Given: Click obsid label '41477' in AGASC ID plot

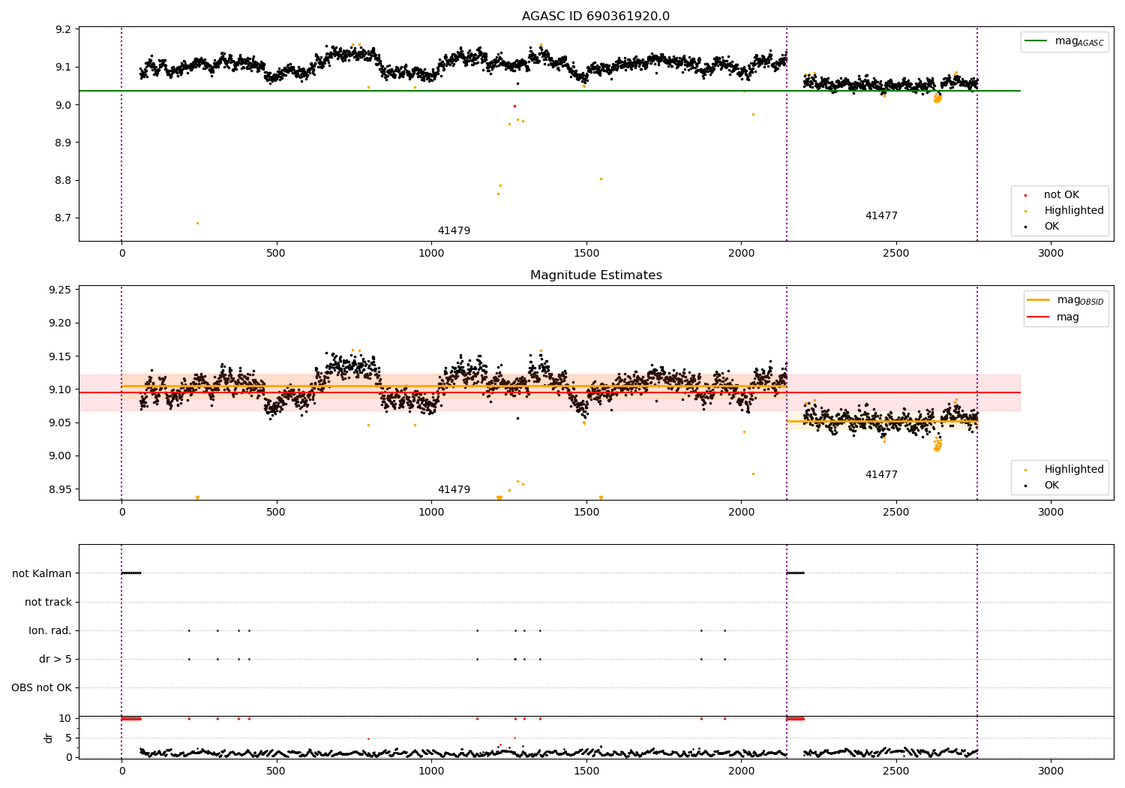Looking at the screenshot, I should (x=881, y=216).
